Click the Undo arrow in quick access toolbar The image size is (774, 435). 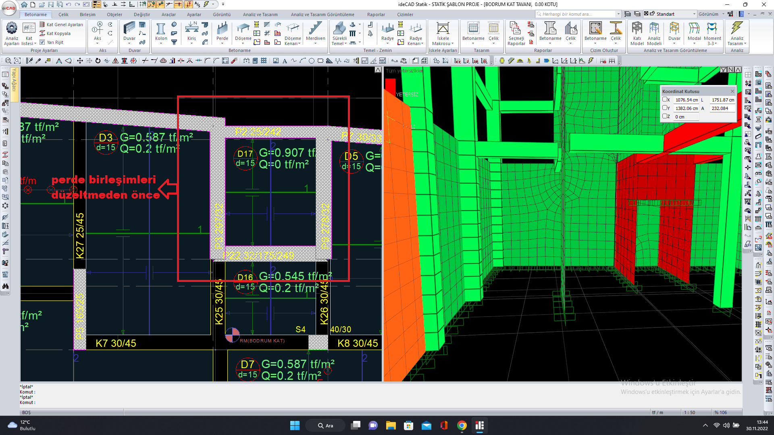click(x=69, y=4)
